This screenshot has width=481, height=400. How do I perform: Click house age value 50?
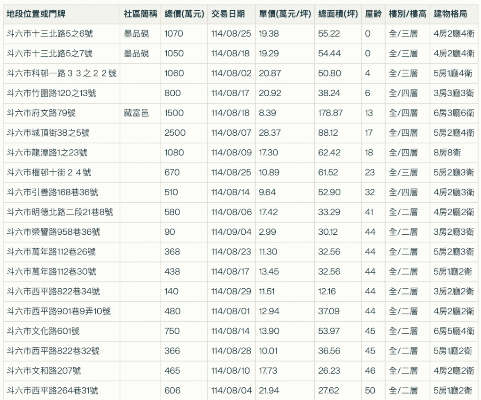pos(370,391)
